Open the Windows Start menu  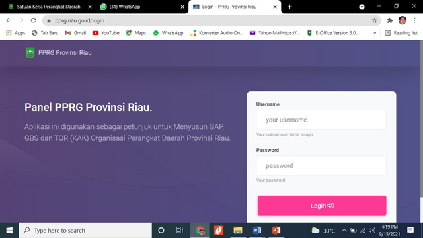click(x=9, y=231)
